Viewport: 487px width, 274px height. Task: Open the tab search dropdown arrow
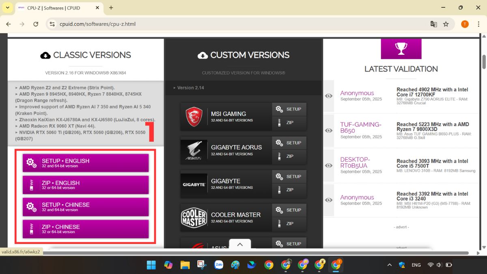(x=7, y=7)
